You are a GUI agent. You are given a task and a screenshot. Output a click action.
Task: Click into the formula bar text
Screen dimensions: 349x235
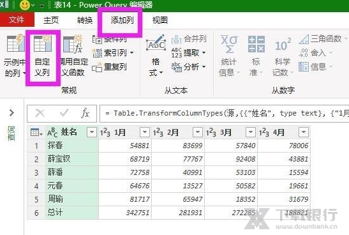point(225,114)
